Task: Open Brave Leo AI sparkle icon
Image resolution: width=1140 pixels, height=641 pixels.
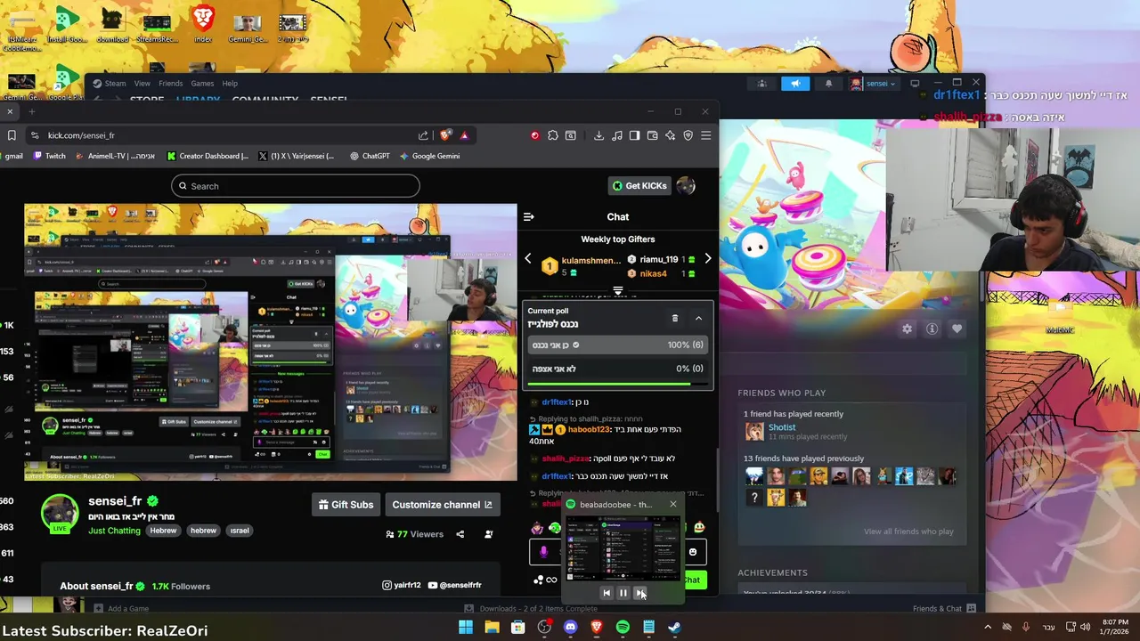Action: pos(670,135)
